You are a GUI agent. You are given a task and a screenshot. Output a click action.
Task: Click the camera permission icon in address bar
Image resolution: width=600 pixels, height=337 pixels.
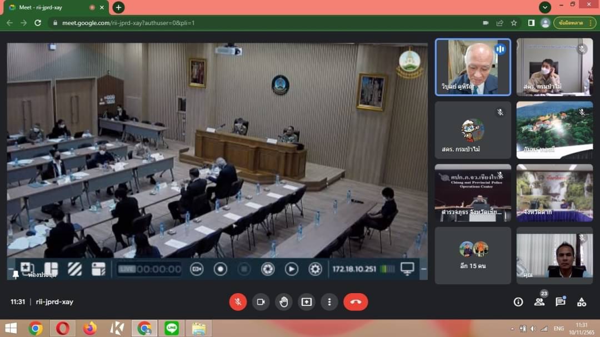pyautogui.click(x=486, y=23)
